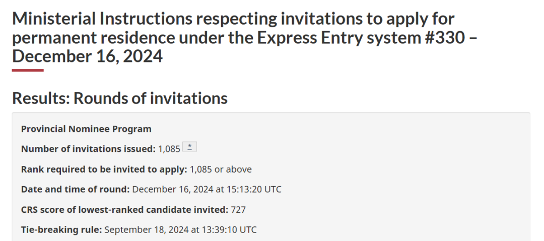Click 'permanent residence' in the title heading

coord(94,38)
